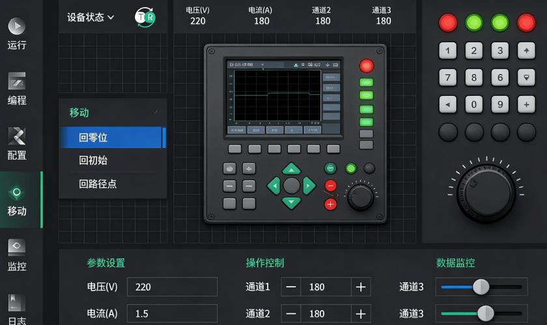Click the 电压(V) input field showing 220

[x=172, y=287]
